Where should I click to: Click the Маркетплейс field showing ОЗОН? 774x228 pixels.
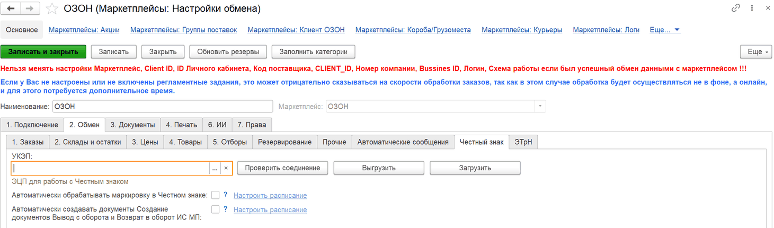tap(430, 106)
